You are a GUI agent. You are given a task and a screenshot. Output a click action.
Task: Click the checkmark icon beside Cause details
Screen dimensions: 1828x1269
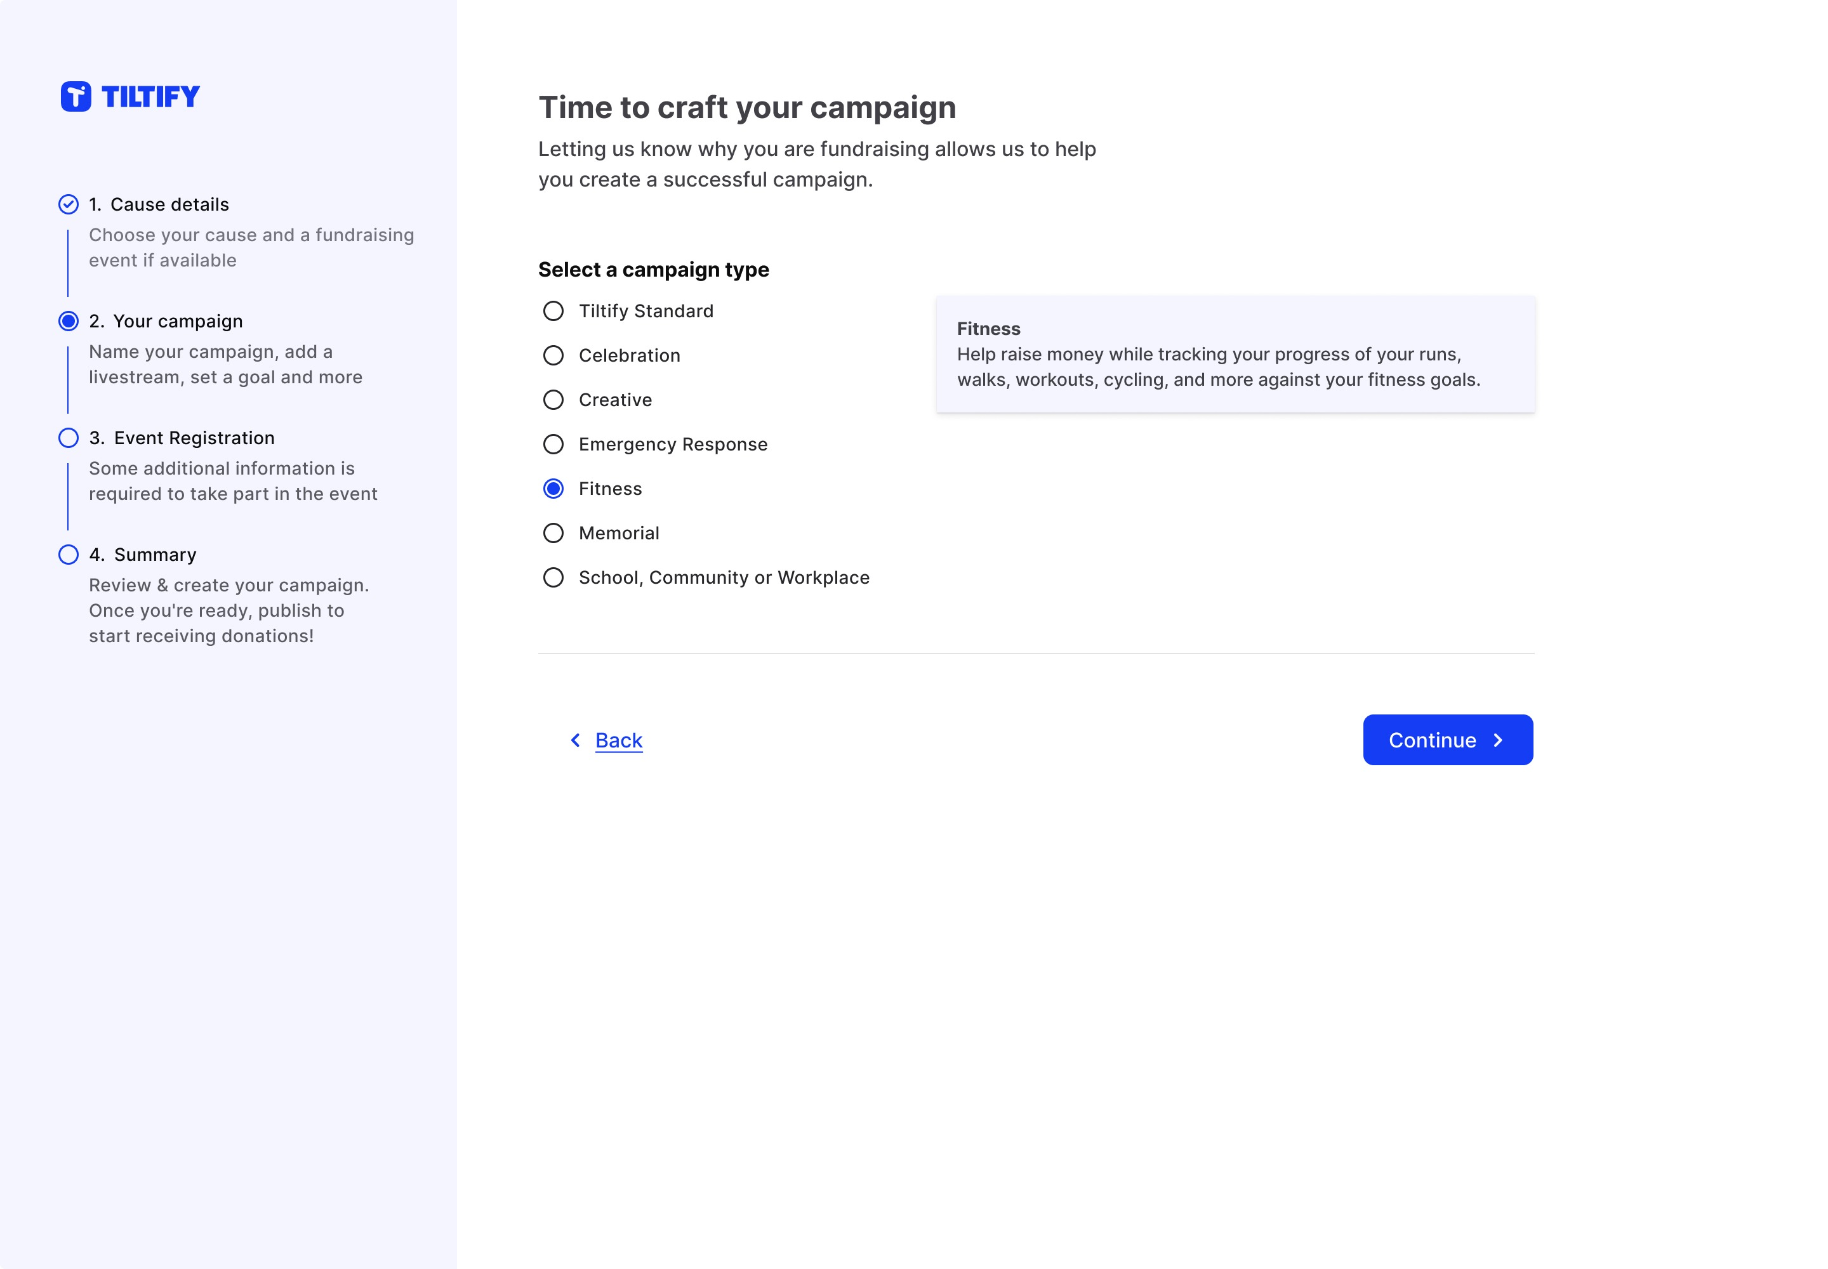69,204
